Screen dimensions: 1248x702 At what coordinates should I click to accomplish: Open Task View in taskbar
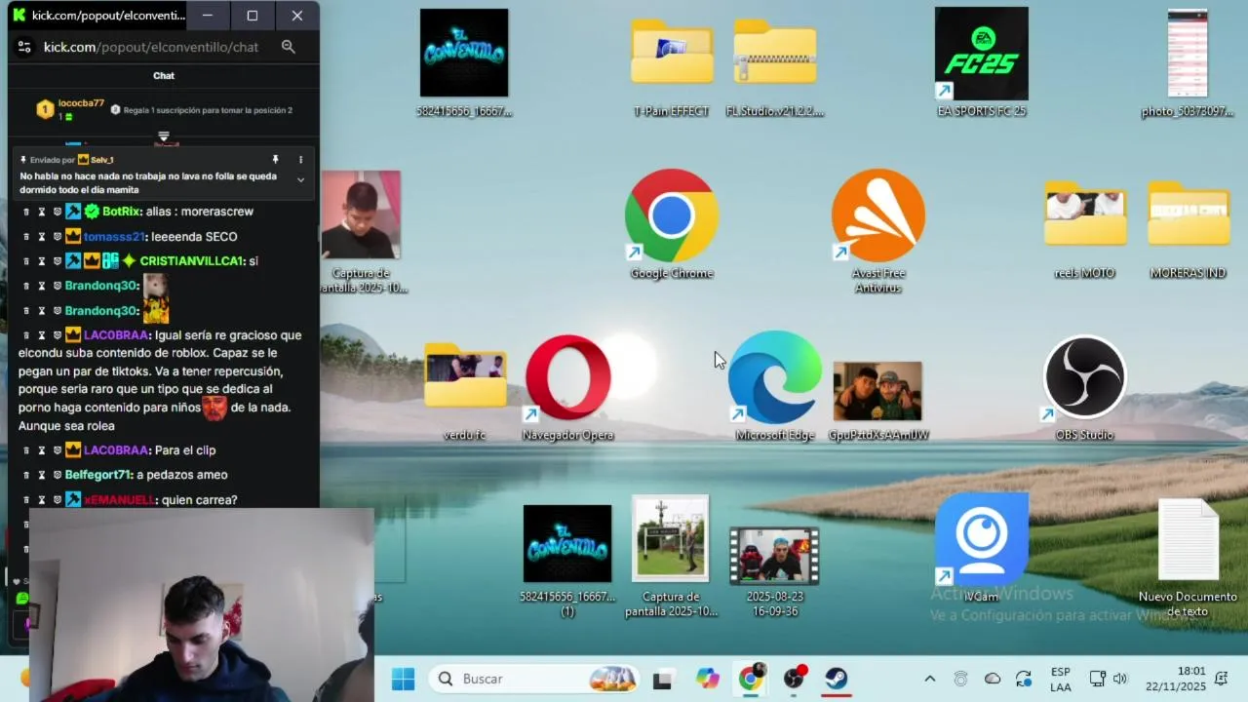[663, 680]
